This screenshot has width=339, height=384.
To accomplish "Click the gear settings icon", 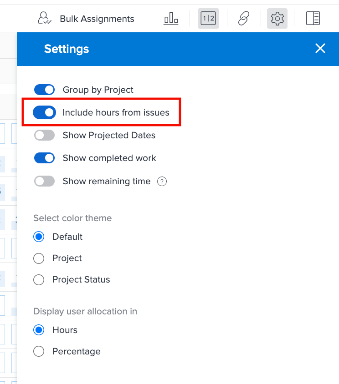I will click(x=277, y=18).
